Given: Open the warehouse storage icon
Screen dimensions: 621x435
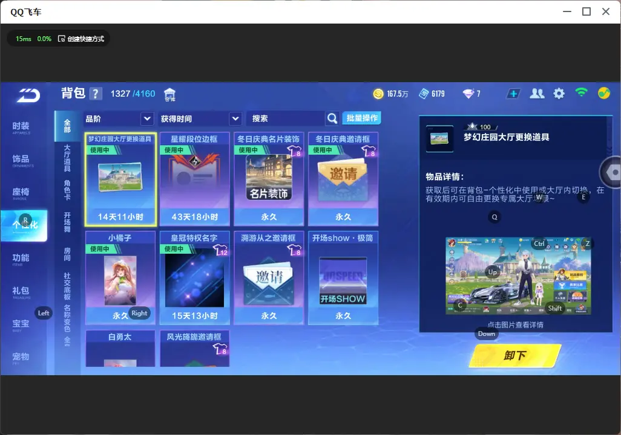Looking at the screenshot, I should pyautogui.click(x=169, y=94).
